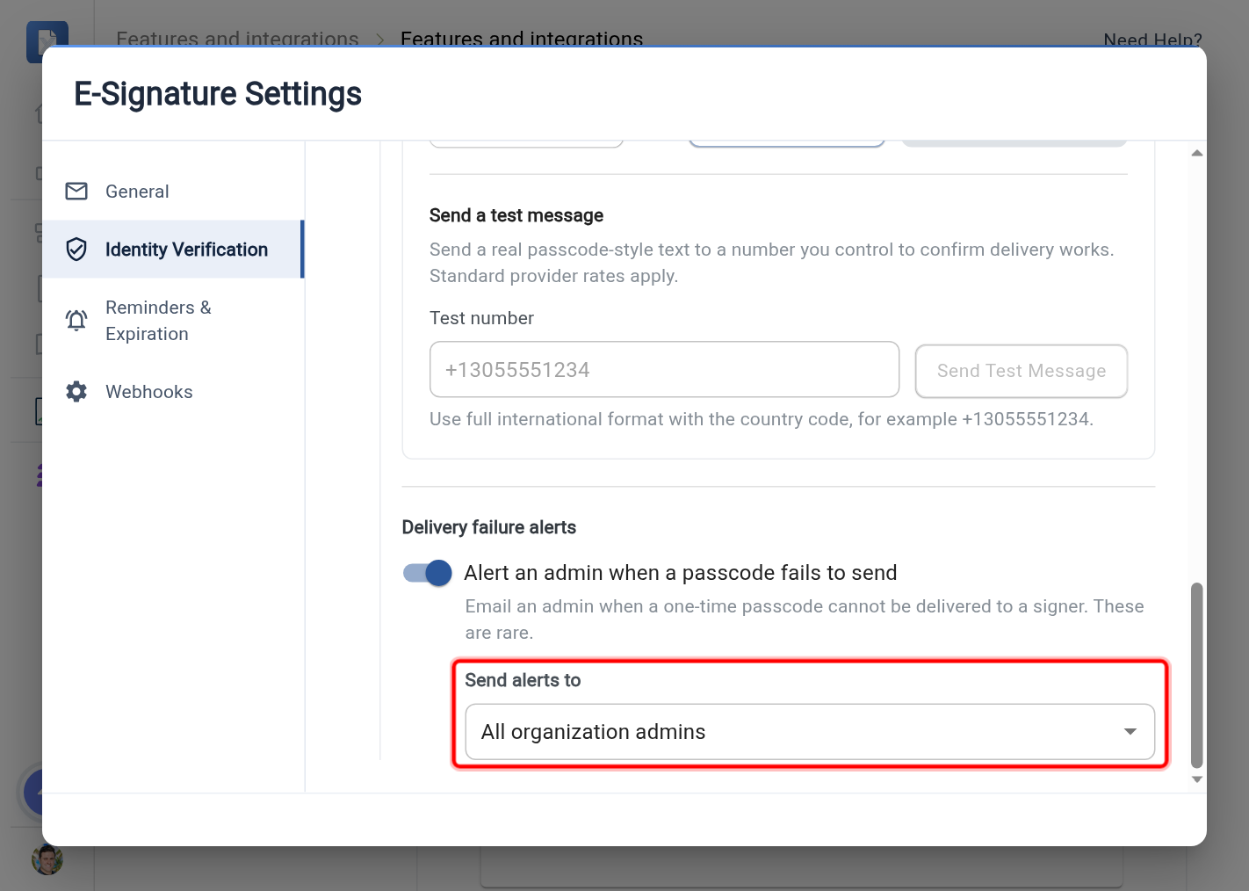Viewport: 1249px width, 891px height.
Task: Click the grey parent breadcrumb "Features and integrations"
Action: 237,40
